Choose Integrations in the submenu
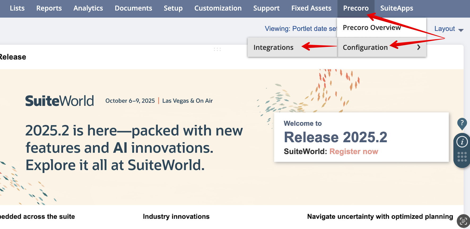Viewport: 470px width, 229px height. 292,47
